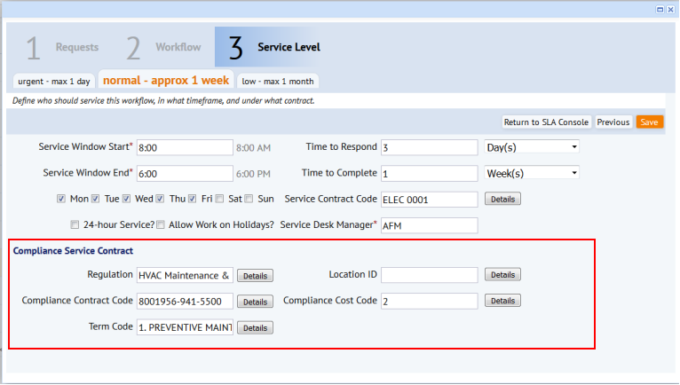
Task: Open Details for Service Contract Code
Action: click(x=502, y=199)
